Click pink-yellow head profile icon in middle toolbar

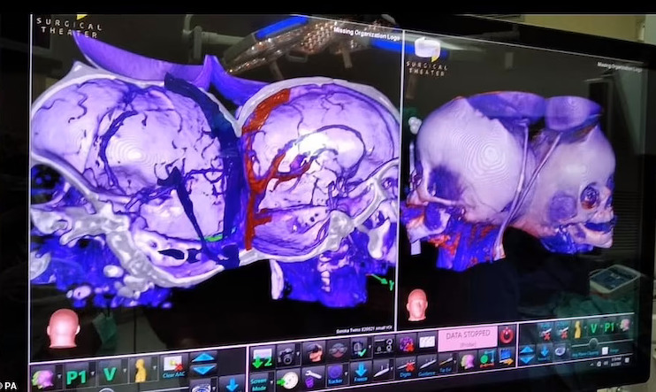click(467, 361)
